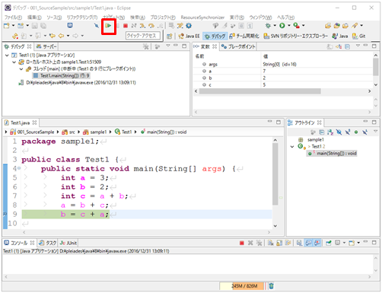Switch to the ブレークポイント tab

tap(238, 46)
